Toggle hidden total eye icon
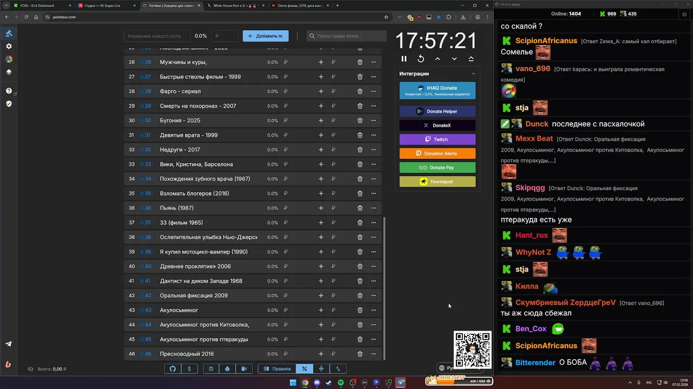 (x=31, y=369)
